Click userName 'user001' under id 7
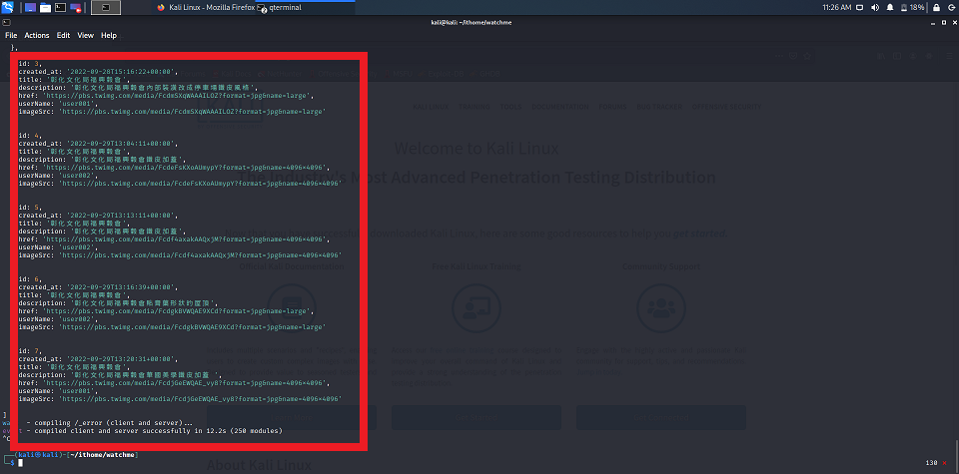This screenshot has height=474, width=959. click(58, 391)
